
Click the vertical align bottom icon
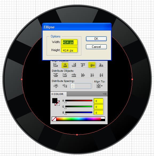pyautogui.click(x=101, y=65)
